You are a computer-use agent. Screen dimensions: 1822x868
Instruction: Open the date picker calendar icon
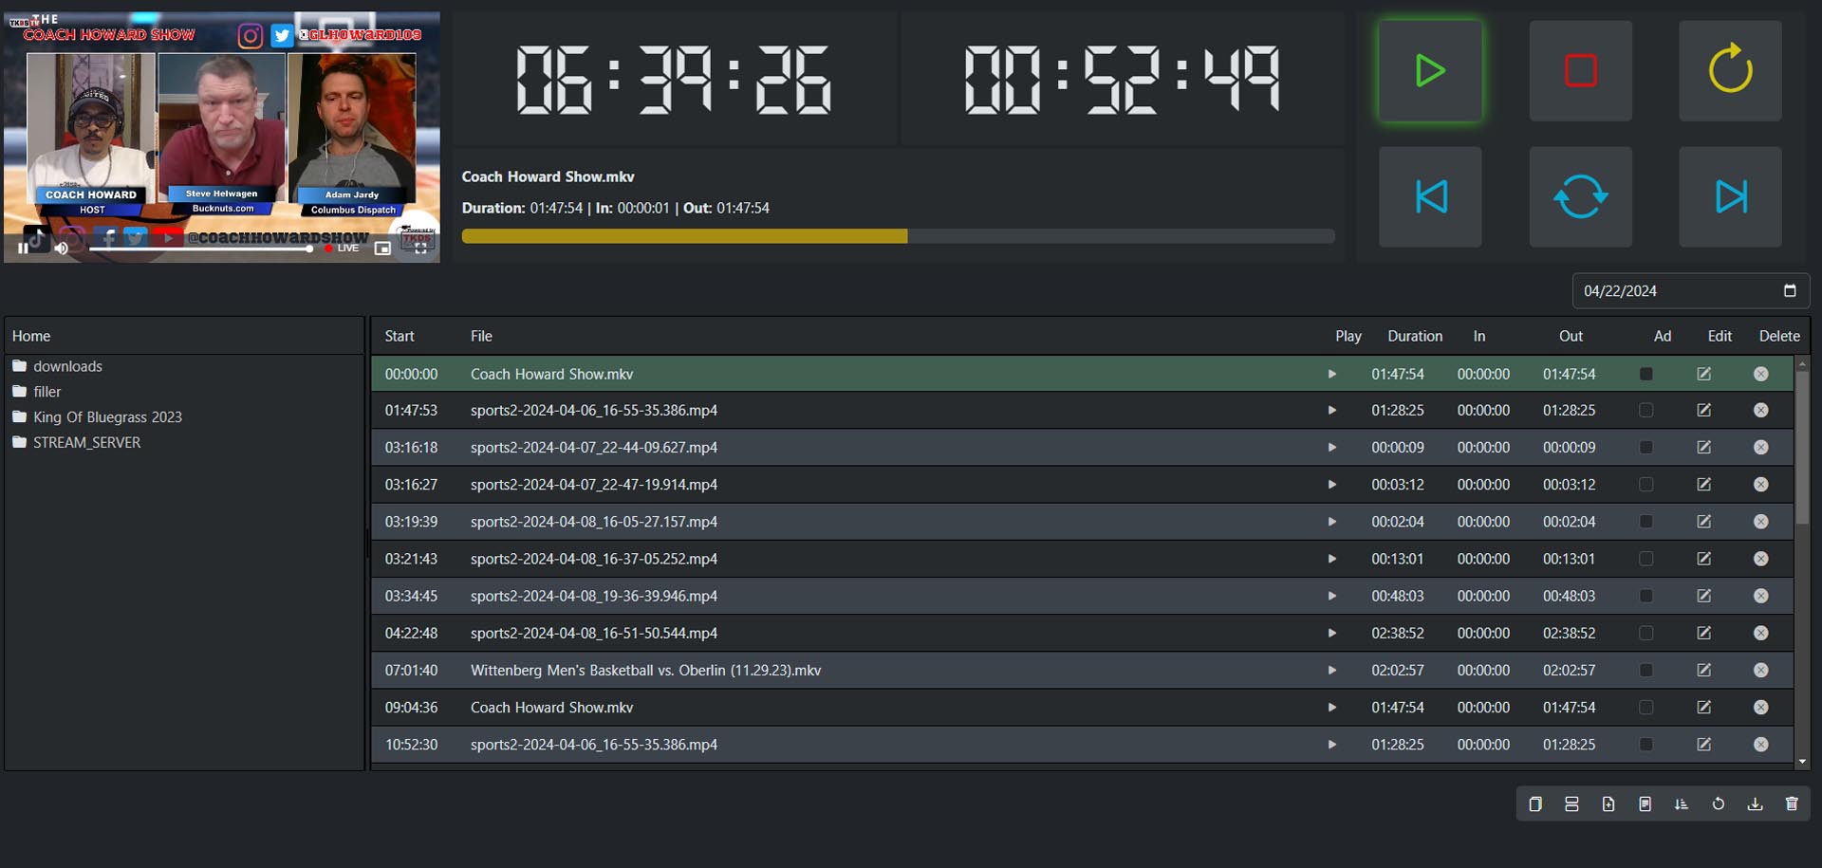click(1790, 291)
